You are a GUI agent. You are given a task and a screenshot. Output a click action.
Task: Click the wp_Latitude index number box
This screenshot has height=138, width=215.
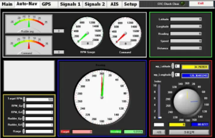177,66
